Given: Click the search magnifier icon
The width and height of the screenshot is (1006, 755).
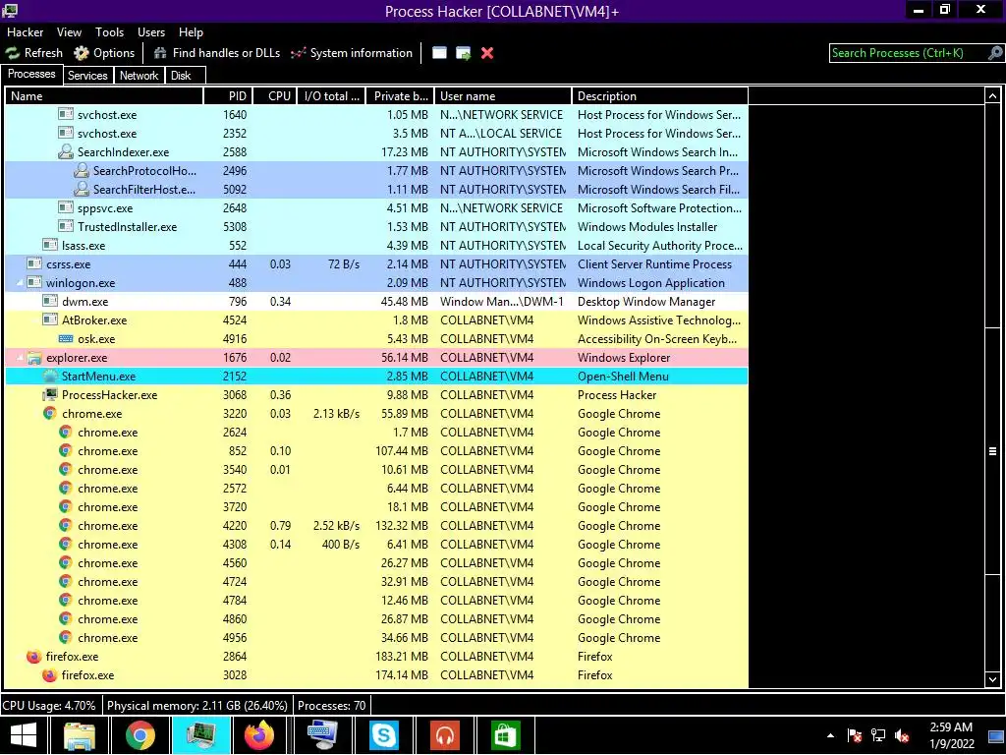Looking at the screenshot, I should coord(994,53).
